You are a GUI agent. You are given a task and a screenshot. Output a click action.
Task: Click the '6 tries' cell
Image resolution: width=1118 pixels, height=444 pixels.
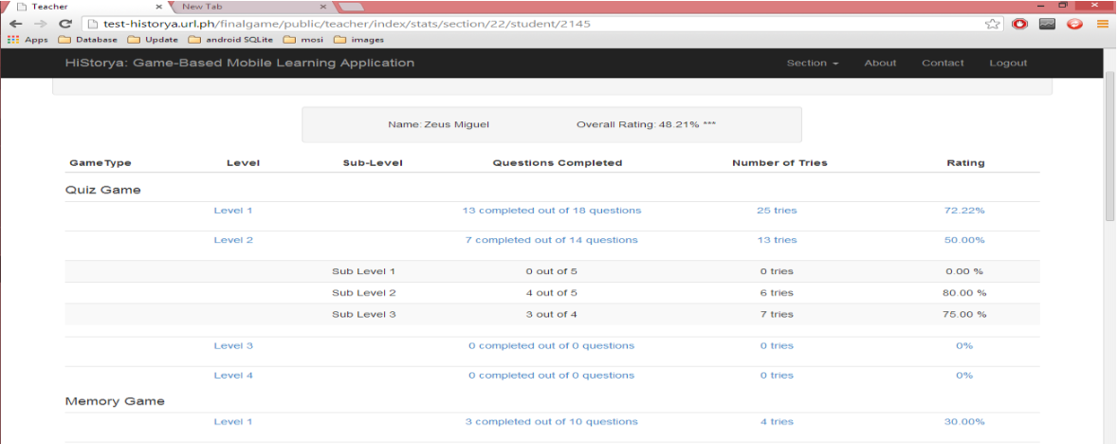[x=777, y=292]
